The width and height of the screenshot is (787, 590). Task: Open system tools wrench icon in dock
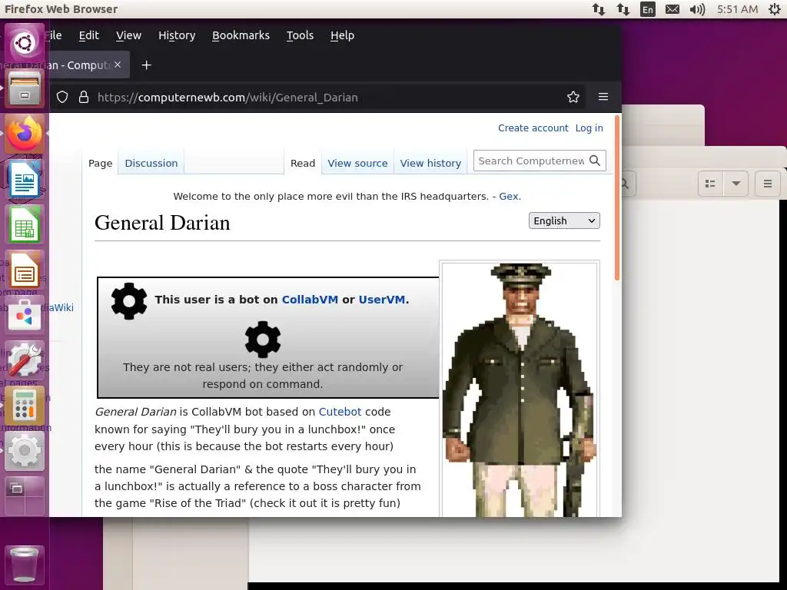pyautogui.click(x=24, y=360)
